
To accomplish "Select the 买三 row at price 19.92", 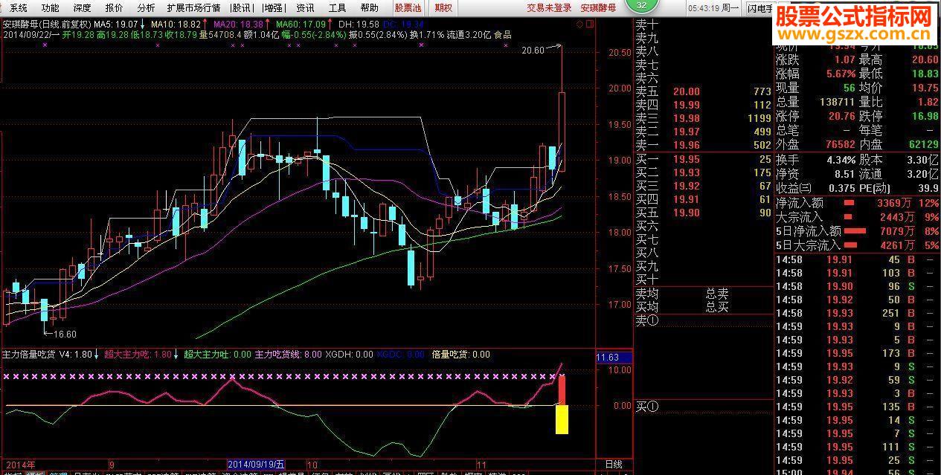I will [703, 186].
